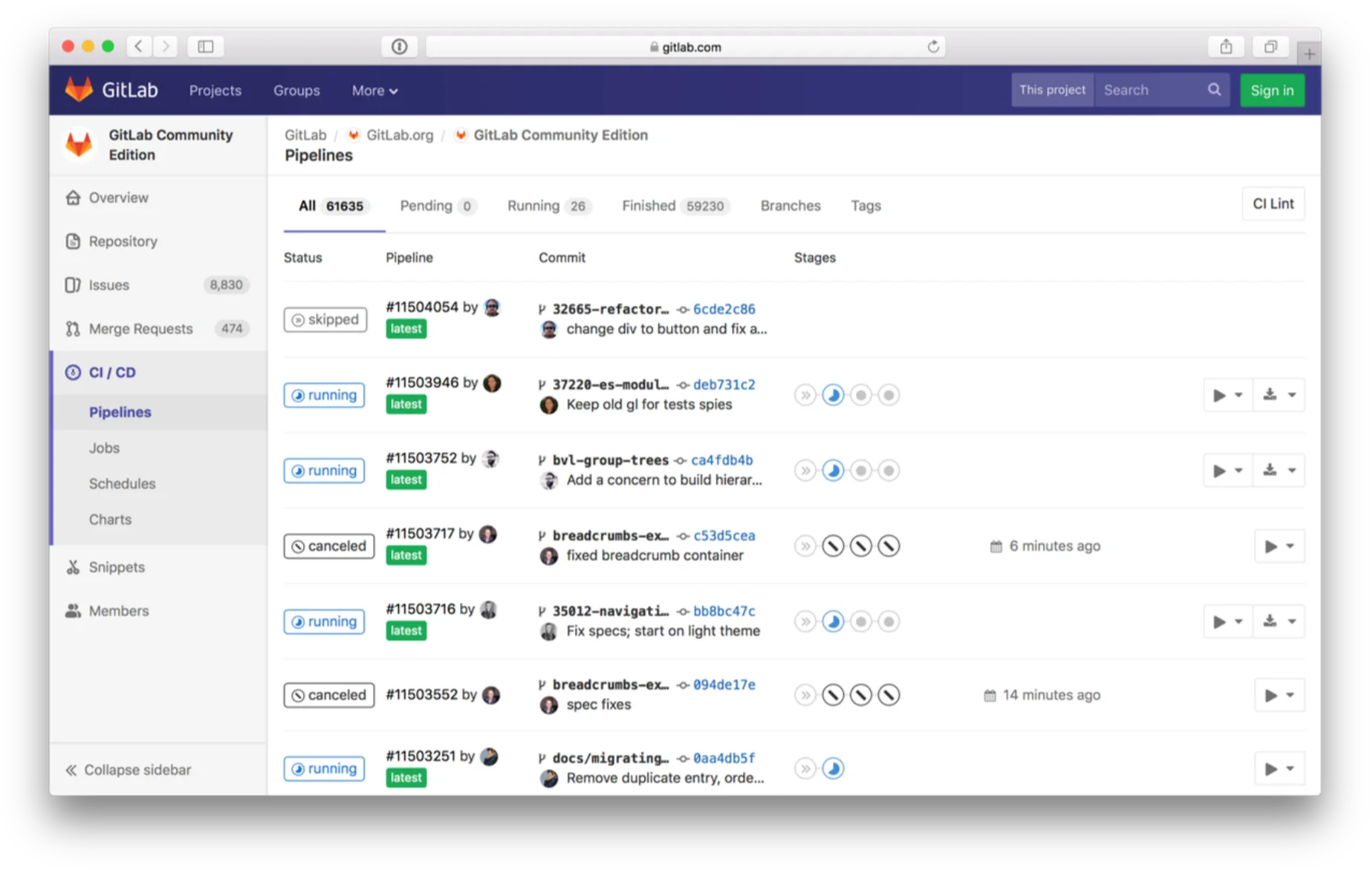
Task: Click the running stage circle on pipeline #11503946
Action: point(833,394)
